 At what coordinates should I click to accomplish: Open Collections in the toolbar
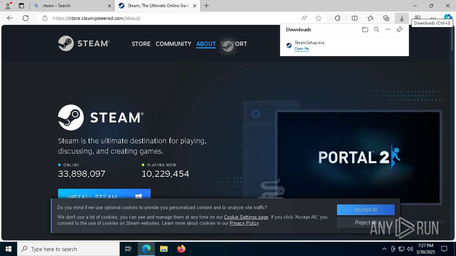click(386, 18)
